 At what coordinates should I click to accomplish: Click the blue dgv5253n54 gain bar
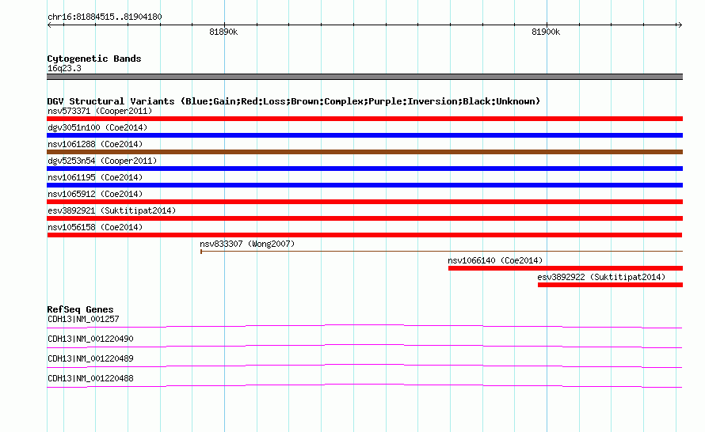(x=364, y=169)
